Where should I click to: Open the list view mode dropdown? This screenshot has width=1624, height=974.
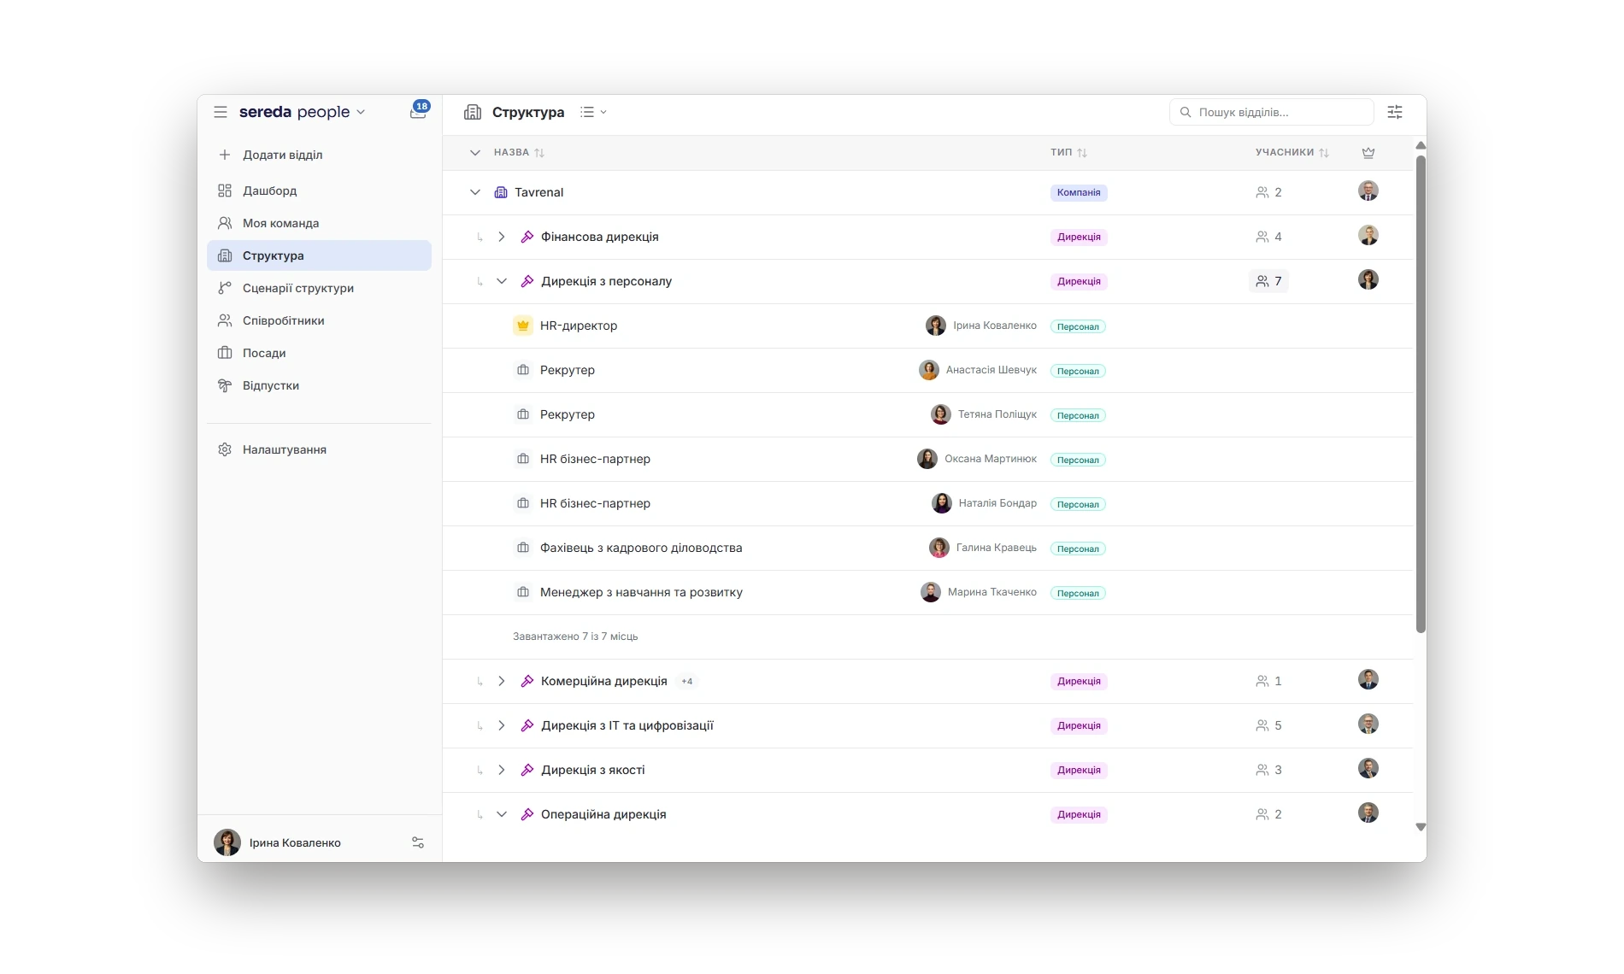(593, 112)
